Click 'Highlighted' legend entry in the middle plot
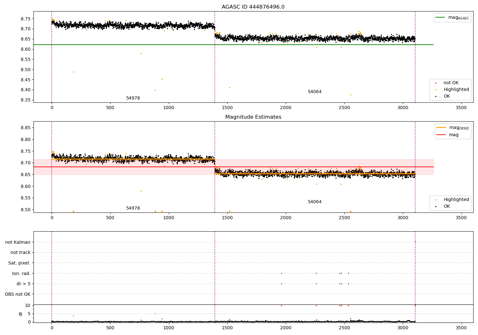The width and height of the screenshot is (478, 335). pos(452,200)
